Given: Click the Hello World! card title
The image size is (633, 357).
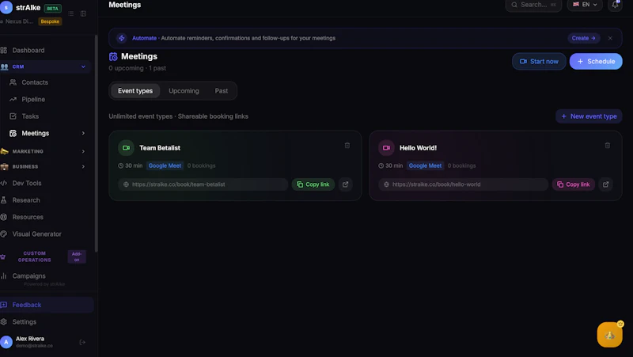Looking at the screenshot, I should point(419,148).
